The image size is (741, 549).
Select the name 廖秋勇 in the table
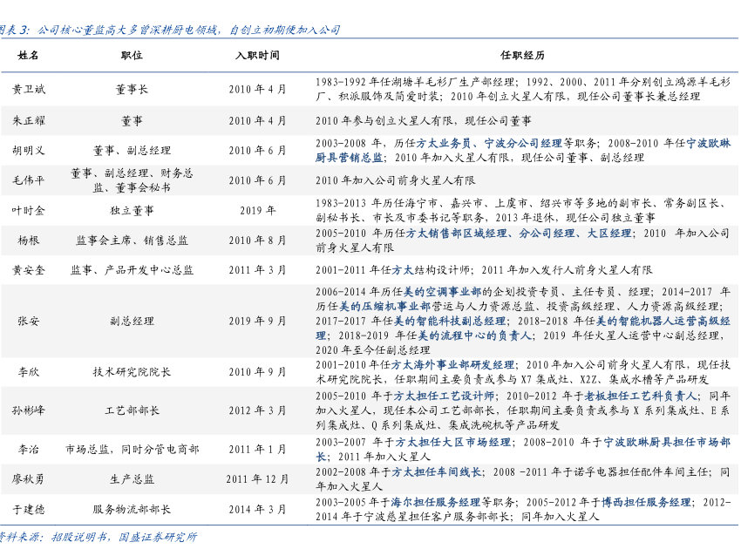tap(28, 478)
